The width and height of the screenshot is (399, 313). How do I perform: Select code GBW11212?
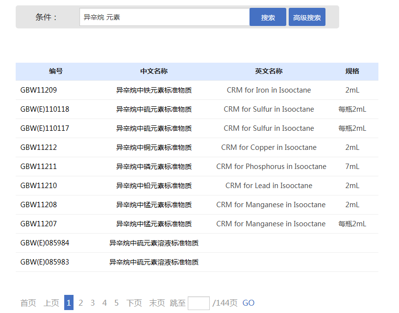tap(39, 147)
